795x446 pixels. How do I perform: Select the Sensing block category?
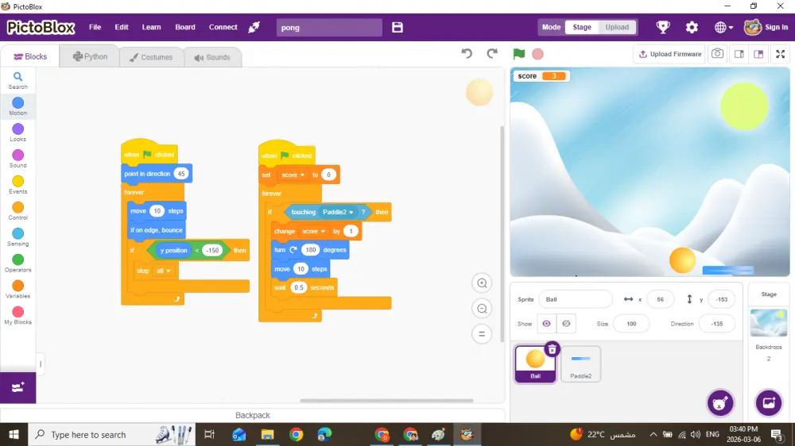17,237
